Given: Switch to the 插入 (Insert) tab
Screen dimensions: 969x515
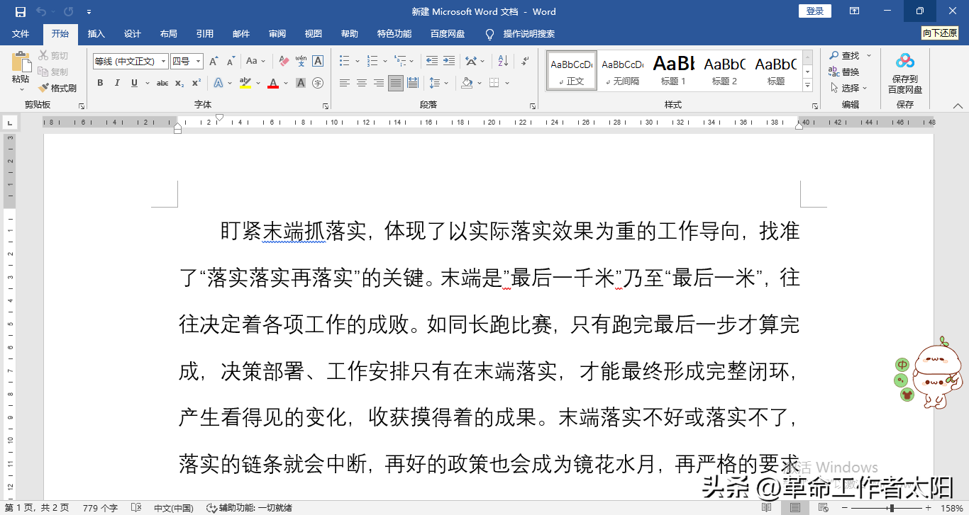Looking at the screenshot, I should (x=96, y=34).
